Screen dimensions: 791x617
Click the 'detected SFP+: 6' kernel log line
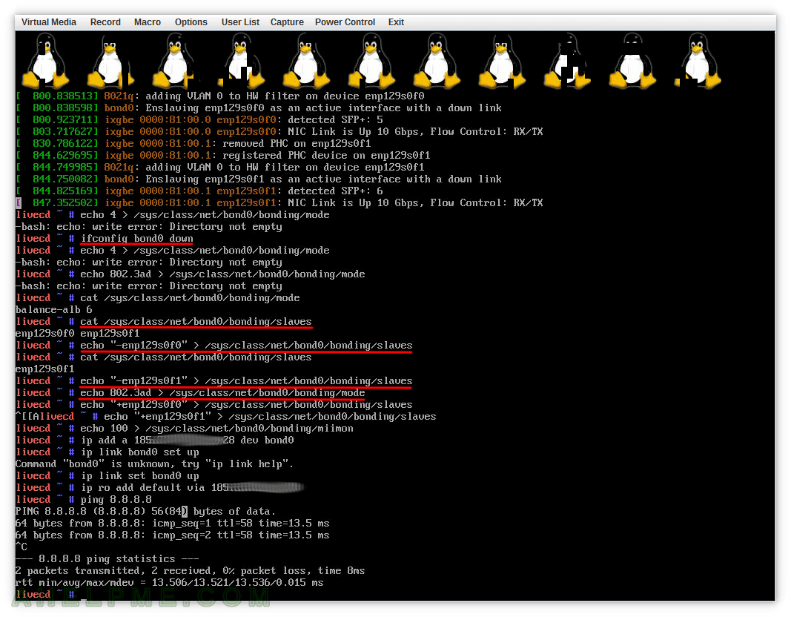pos(199,191)
